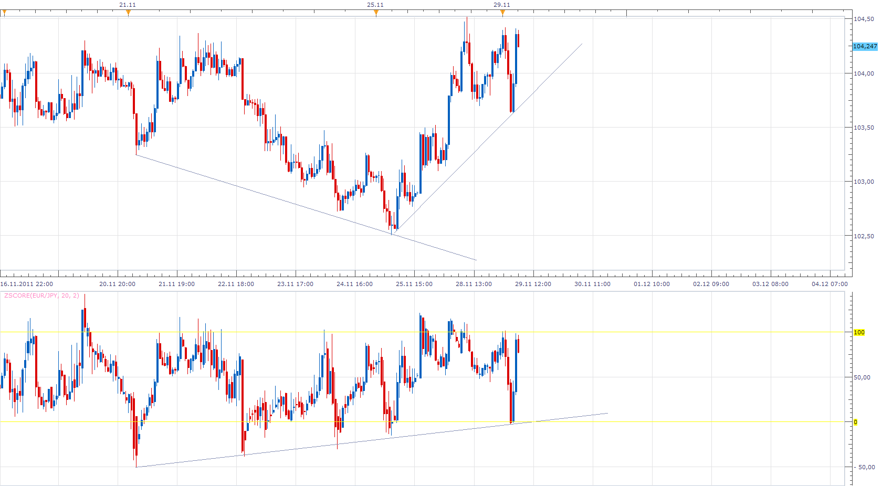The height and width of the screenshot is (486, 882).
Task: Click the yellow 0 level tag
Action: click(x=856, y=422)
